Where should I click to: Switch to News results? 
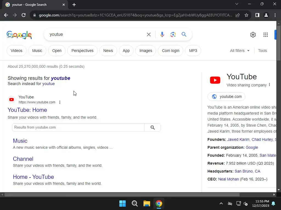tap(108, 51)
